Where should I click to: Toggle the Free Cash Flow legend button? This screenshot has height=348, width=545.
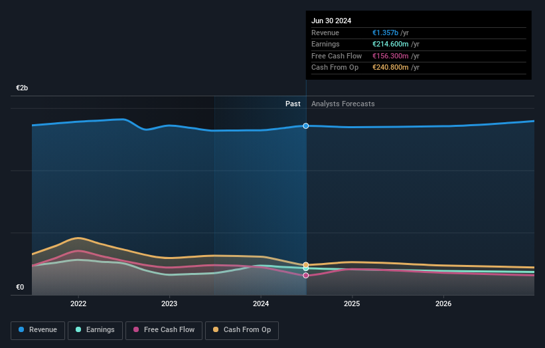[164, 330]
